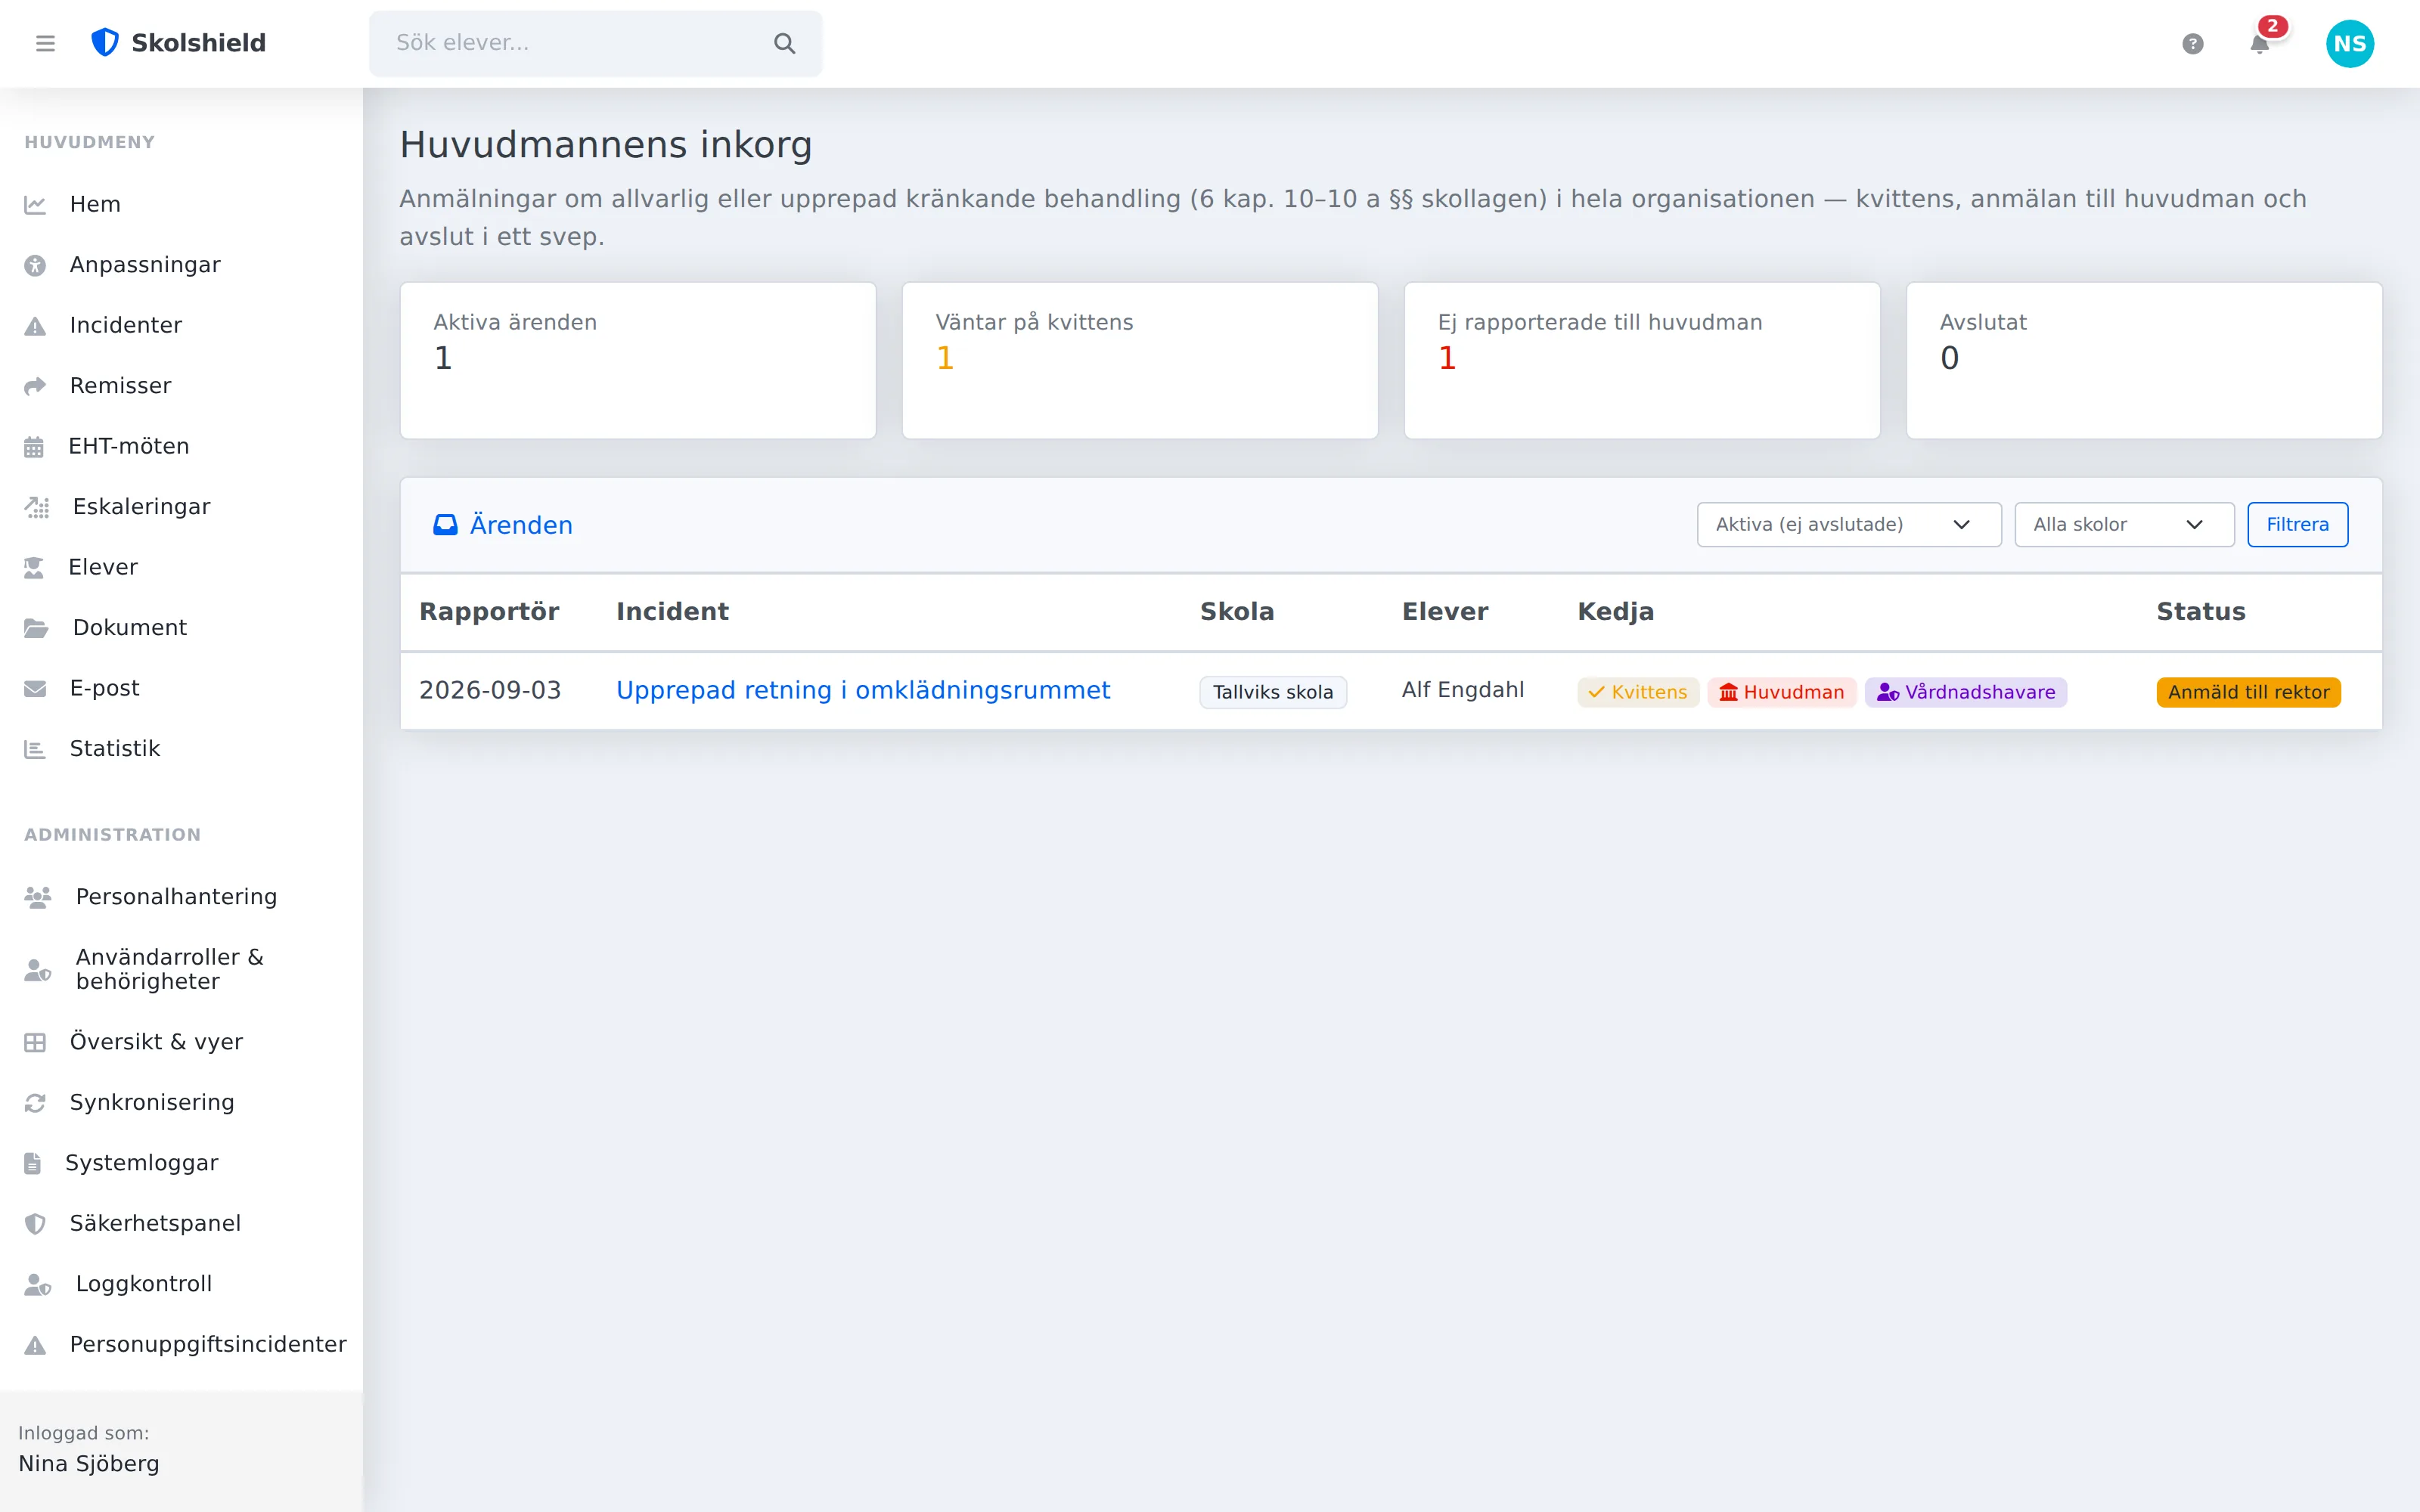Click the Filtrera button
The height and width of the screenshot is (1512, 2420).
(x=2297, y=525)
